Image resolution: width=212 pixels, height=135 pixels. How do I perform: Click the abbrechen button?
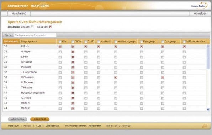tap(17, 119)
